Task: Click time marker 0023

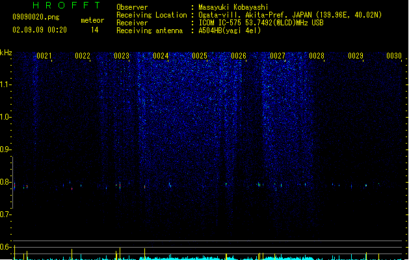Action: coord(122,56)
